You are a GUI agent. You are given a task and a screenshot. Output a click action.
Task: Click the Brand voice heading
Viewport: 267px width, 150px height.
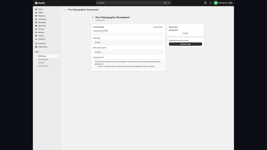coord(173,27)
